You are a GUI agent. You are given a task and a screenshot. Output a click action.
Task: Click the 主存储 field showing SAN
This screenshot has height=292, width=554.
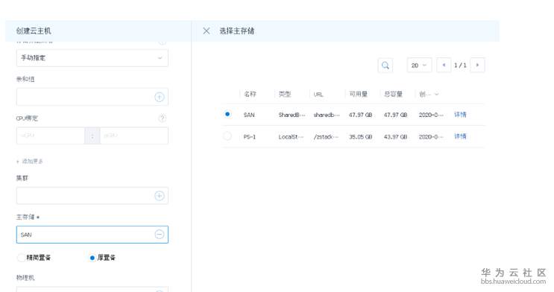(92, 235)
